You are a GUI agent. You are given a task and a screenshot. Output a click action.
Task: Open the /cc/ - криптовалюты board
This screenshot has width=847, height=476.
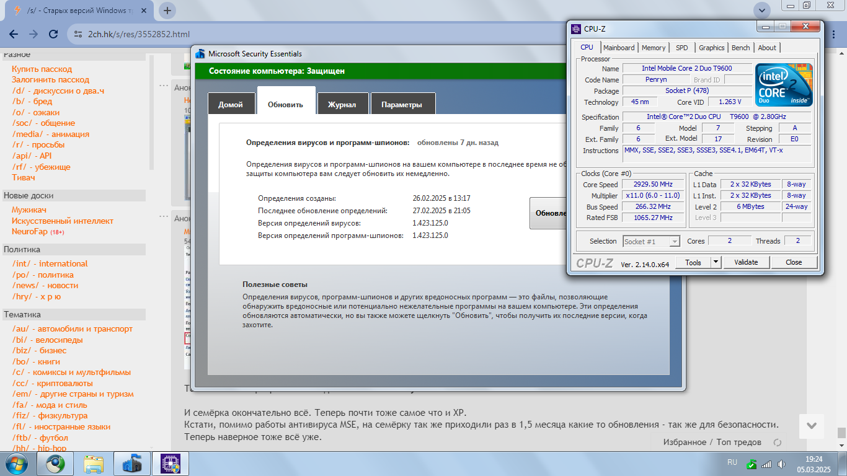click(x=52, y=383)
